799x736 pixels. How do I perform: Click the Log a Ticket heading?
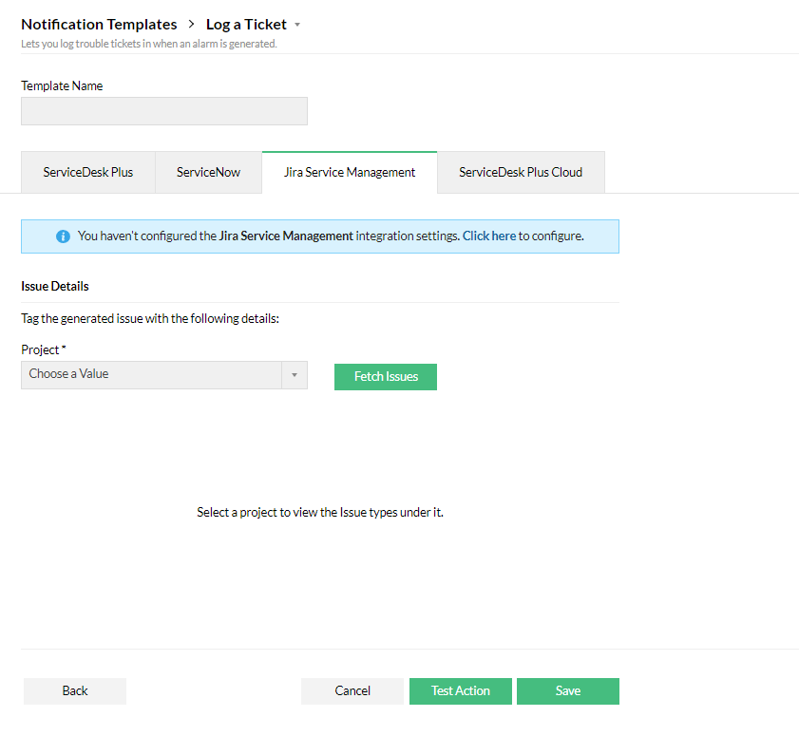pyautogui.click(x=246, y=25)
